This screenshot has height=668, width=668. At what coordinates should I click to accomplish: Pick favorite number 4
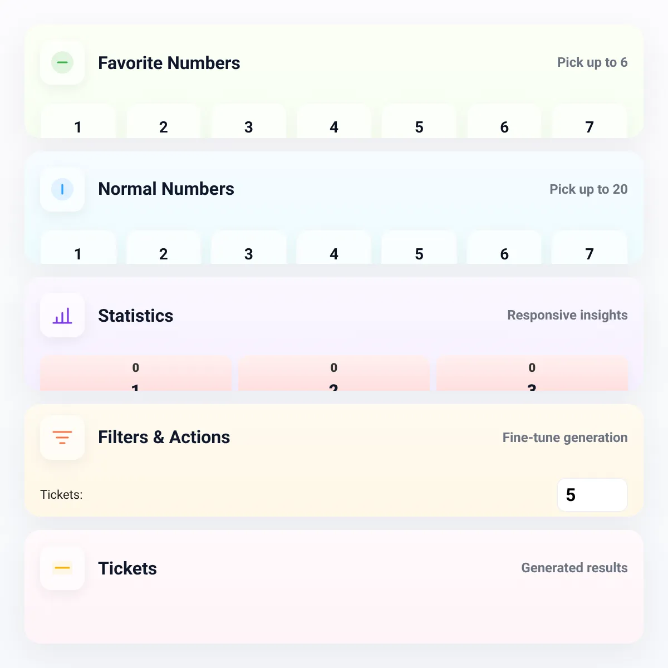click(334, 122)
